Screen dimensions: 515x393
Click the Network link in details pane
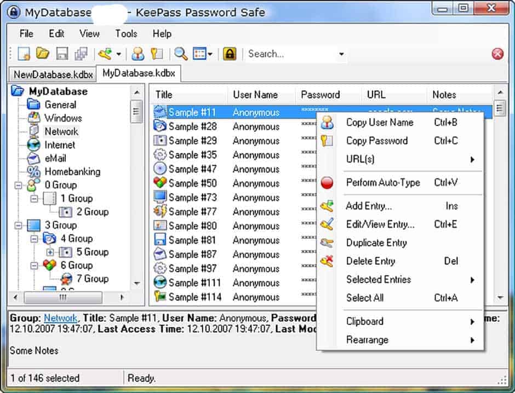point(60,318)
